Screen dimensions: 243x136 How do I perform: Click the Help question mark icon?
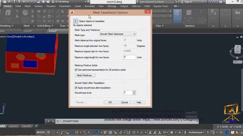pyautogui.click(x=221, y=2)
